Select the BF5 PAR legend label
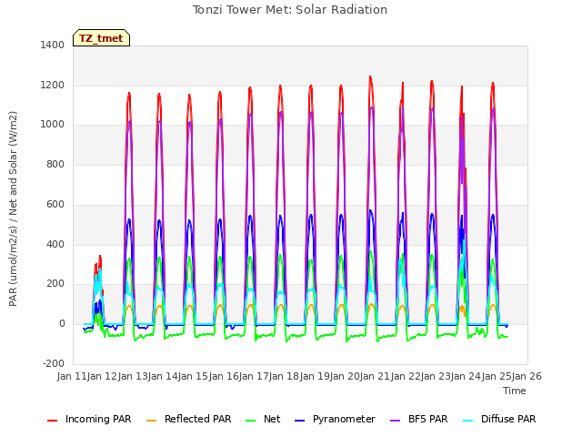Screen dimensions: 582x437 (428, 419)
